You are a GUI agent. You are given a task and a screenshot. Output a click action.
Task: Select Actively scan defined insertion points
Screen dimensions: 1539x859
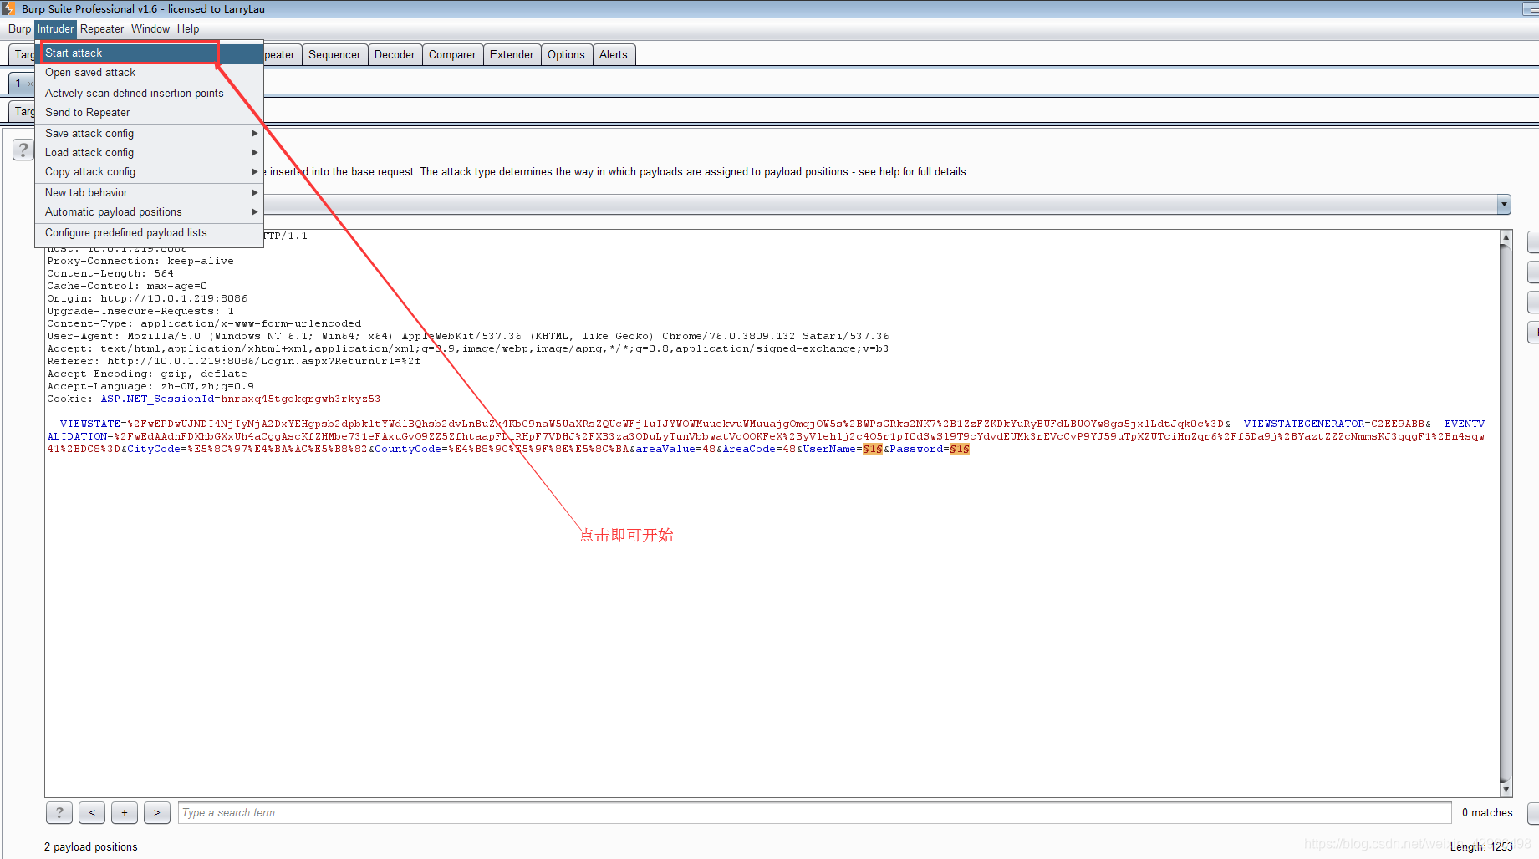(149, 93)
